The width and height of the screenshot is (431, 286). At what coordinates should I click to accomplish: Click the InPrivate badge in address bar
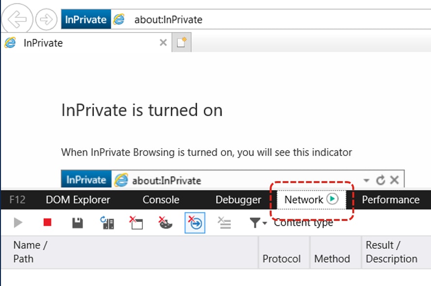pos(86,19)
